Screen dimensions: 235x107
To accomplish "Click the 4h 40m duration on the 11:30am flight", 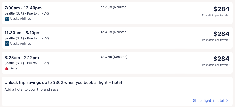I will (114, 32).
